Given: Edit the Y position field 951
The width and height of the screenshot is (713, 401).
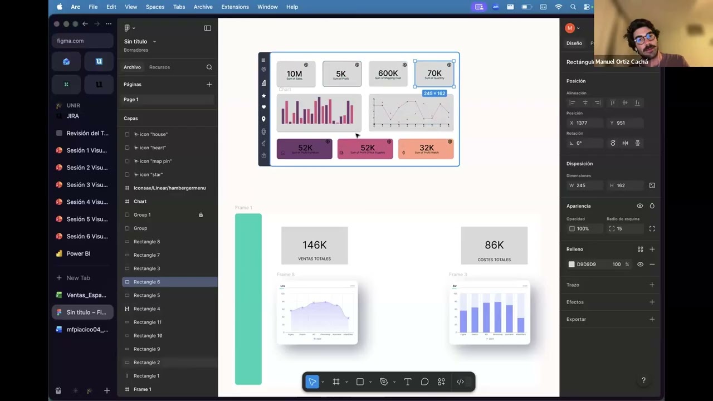Looking at the screenshot, I should click(x=626, y=123).
